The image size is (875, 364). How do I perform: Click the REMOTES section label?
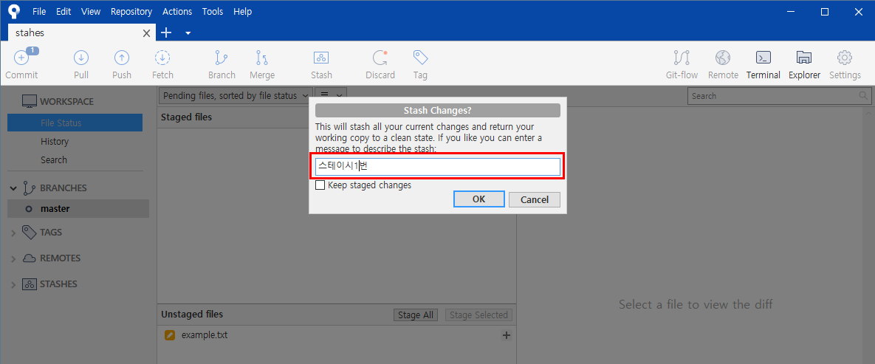pos(60,258)
